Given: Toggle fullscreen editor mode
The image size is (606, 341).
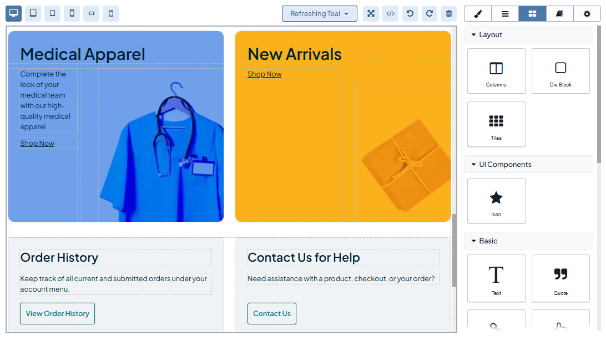Looking at the screenshot, I should pos(371,13).
